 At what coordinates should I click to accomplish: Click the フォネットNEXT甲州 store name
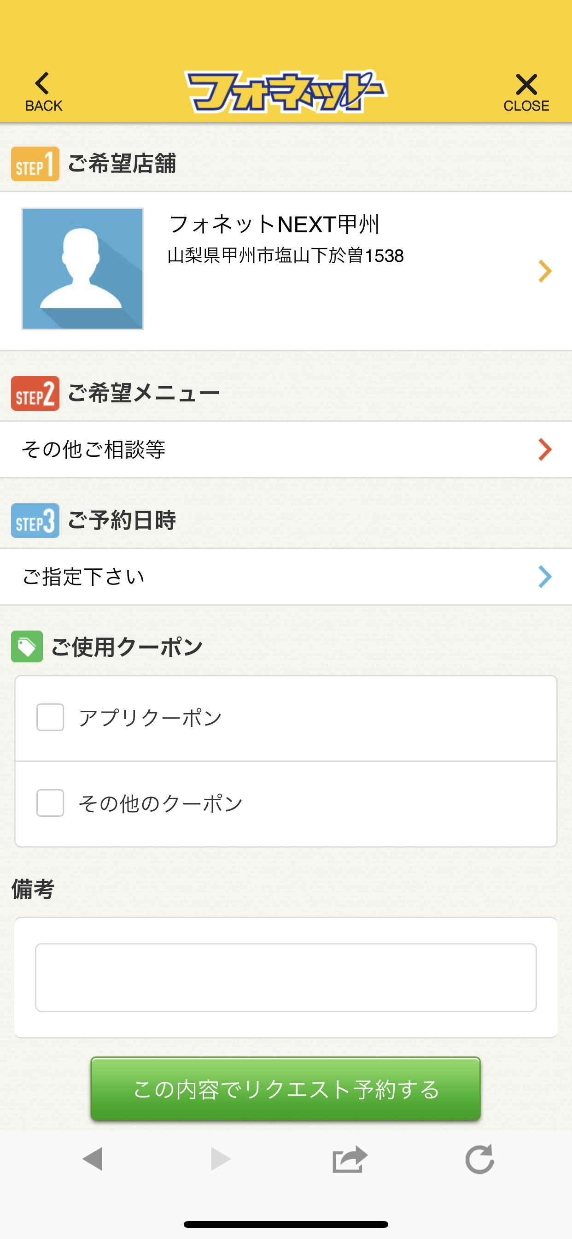tap(274, 224)
